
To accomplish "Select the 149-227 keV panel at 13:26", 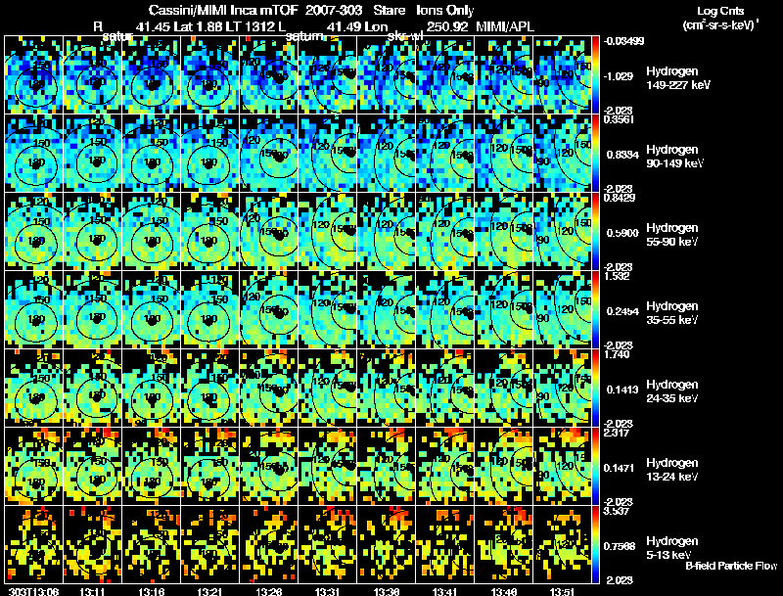I will click(268, 75).
